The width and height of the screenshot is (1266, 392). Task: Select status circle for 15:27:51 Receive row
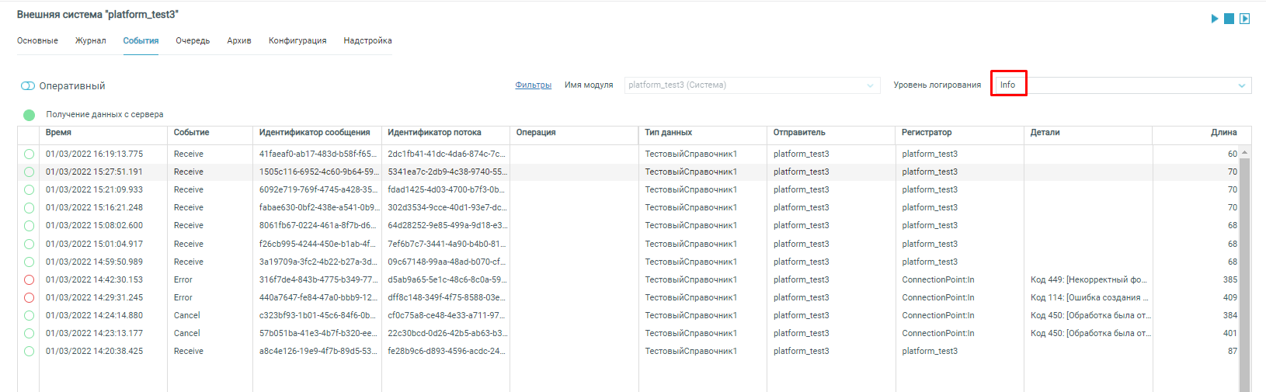click(30, 172)
